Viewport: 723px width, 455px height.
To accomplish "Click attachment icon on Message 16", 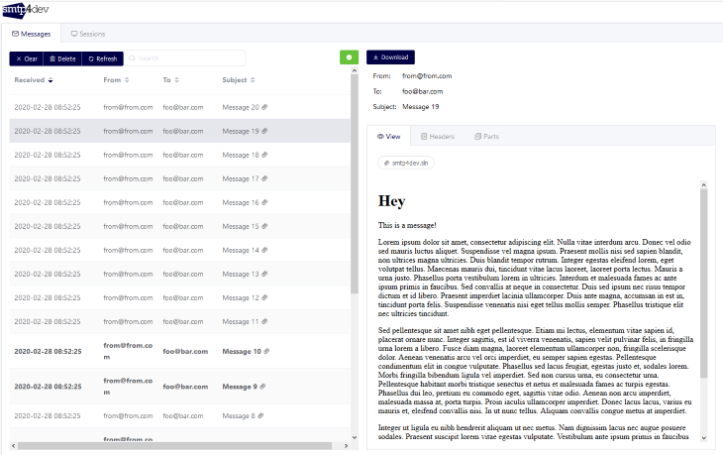I will (x=264, y=202).
